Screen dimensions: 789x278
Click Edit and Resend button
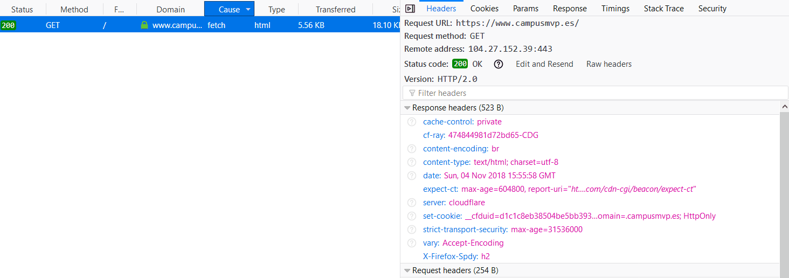pyautogui.click(x=544, y=64)
